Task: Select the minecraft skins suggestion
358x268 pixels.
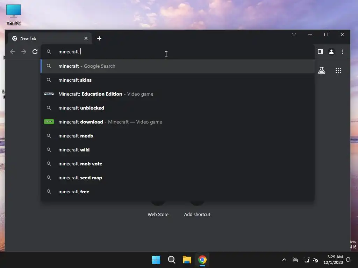Action: tap(178, 80)
